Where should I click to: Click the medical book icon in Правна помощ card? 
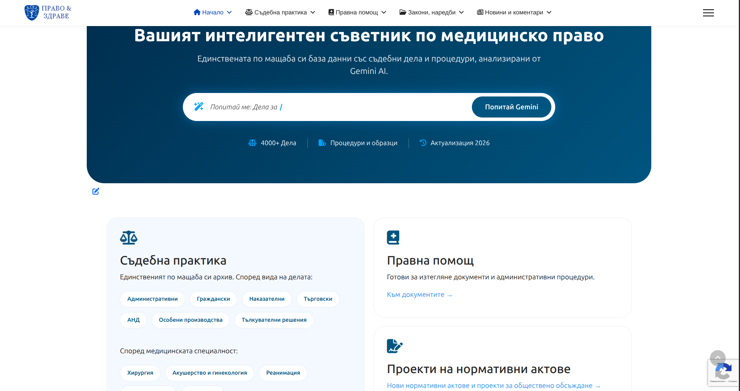click(x=393, y=237)
